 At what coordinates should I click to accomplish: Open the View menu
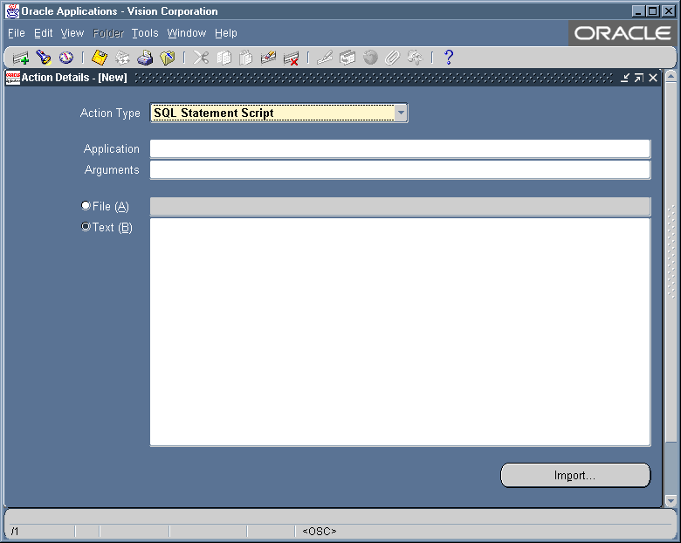pos(72,33)
